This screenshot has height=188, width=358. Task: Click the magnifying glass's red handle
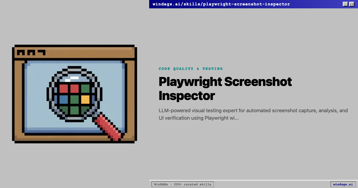pos(108,127)
